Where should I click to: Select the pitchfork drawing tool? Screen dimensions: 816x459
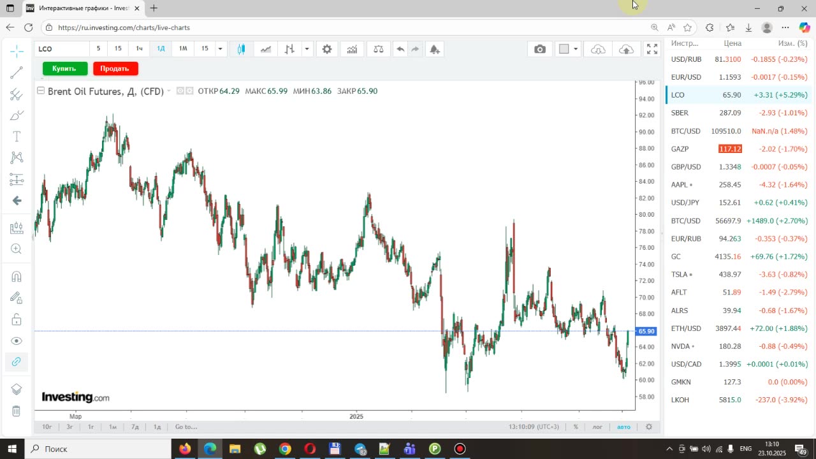(17, 95)
